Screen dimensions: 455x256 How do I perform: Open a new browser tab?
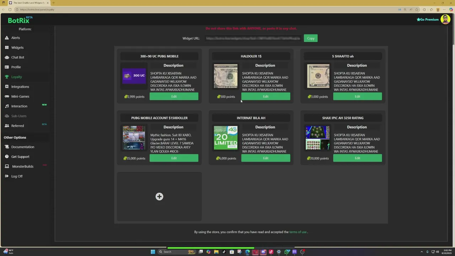53,3
